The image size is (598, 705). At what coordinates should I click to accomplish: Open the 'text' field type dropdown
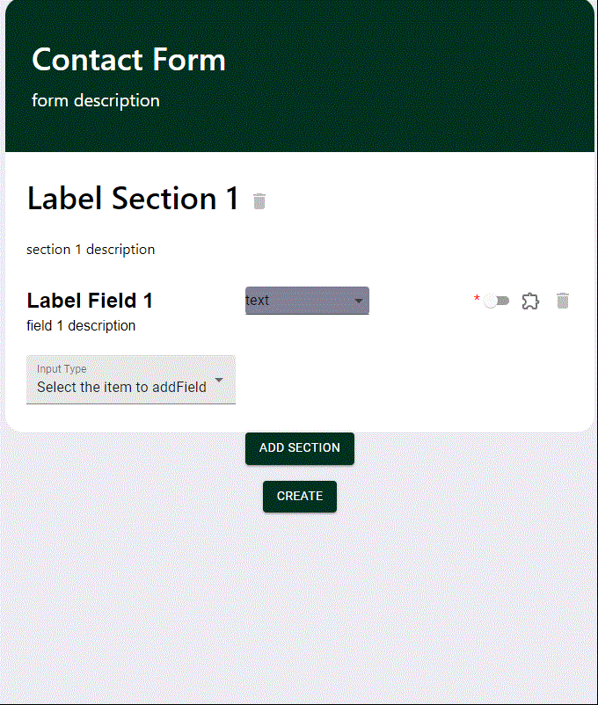click(299, 301)
